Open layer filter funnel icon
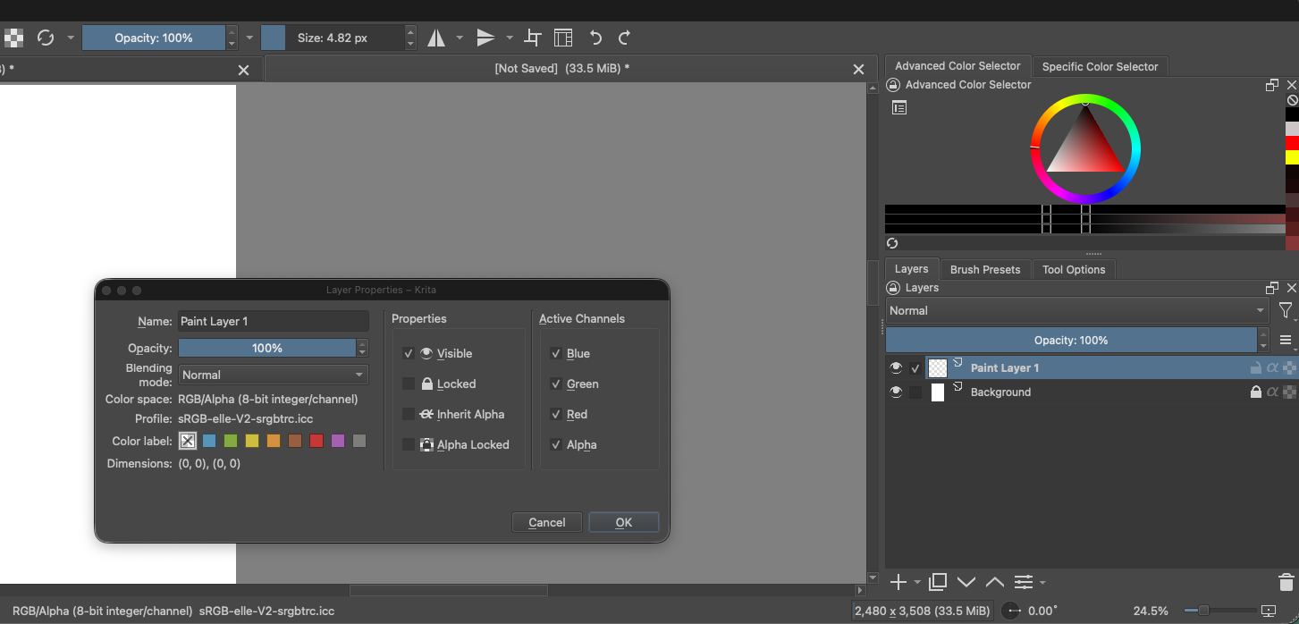Viewport: 1299px width, 624px height. tap(1286, 311)
